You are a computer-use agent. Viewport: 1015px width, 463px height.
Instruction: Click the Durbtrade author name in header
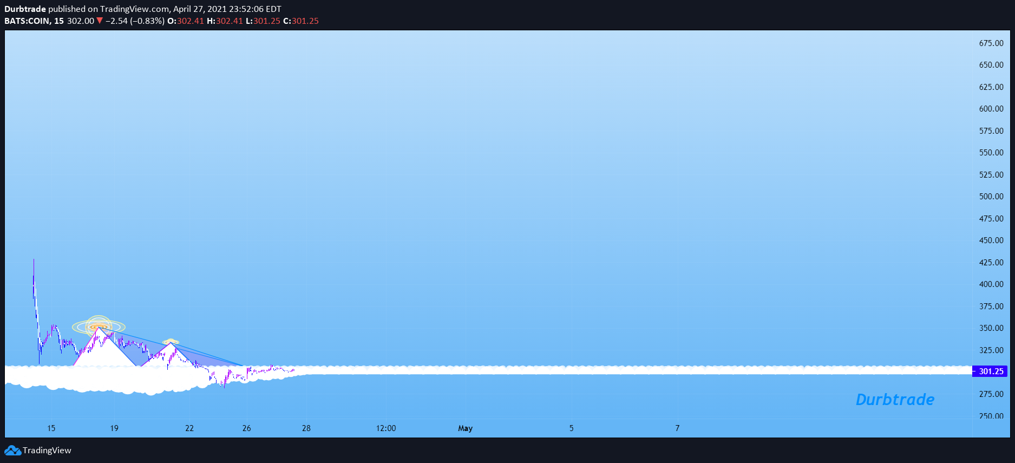pos(25,9)
